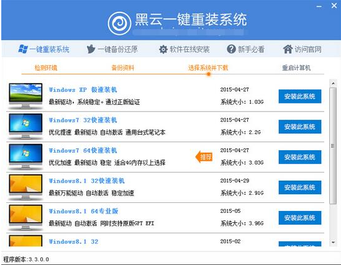Screen dimensions: 341x265
Task: Open the Windows XP 极速装机 title link
Action: point(83,90)
